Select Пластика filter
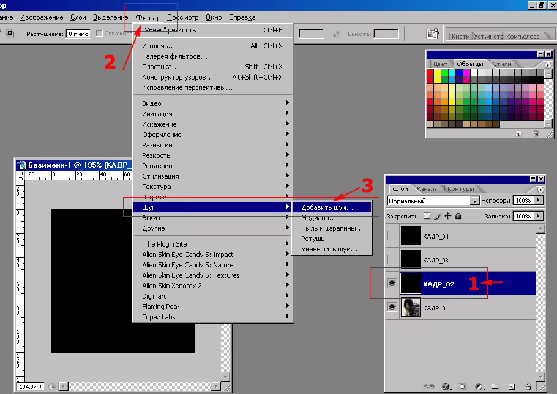557x394 pixels. pos(213,67)
